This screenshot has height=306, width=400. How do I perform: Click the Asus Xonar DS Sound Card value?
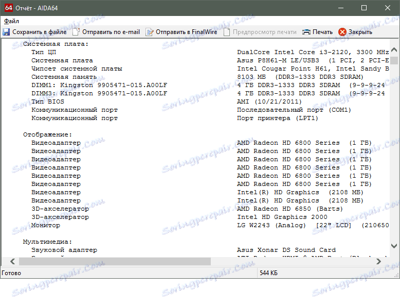tap(286, 250)
